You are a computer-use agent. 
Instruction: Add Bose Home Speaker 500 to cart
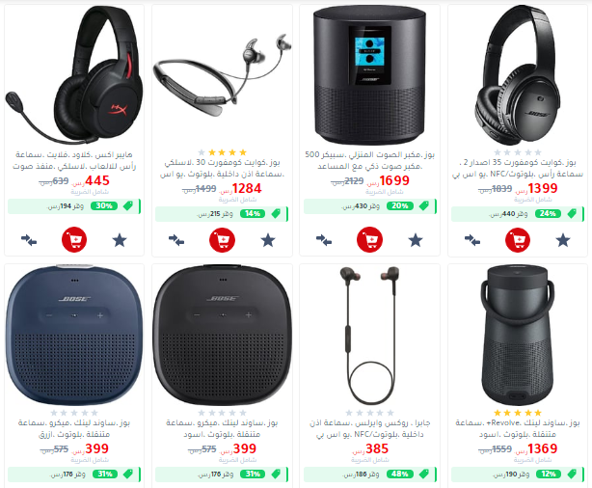(x=369, y=239)
